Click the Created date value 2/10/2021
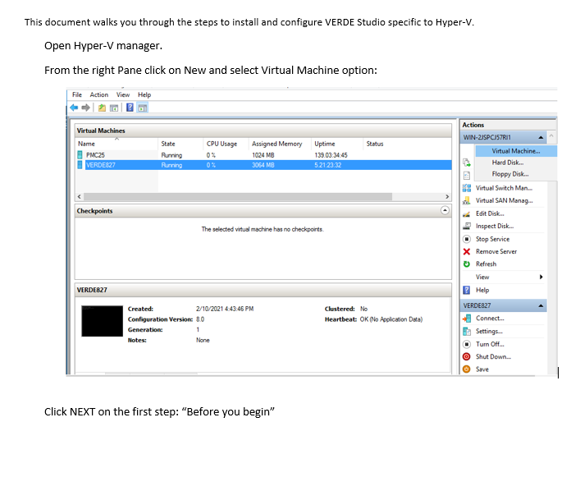Image resolution: width=580 pixels, height=477 pixels. point(225,309)
